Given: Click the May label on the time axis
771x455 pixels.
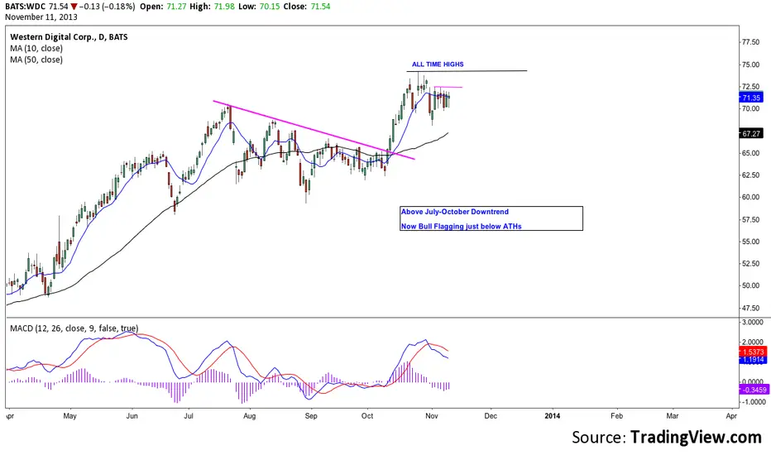Looking at the screenshot, I should tap(69, 415).
